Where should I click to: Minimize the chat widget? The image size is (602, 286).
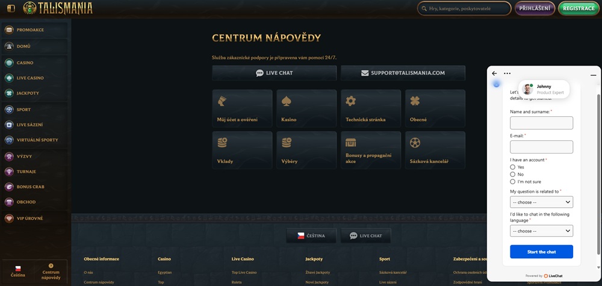click(593, 75)
